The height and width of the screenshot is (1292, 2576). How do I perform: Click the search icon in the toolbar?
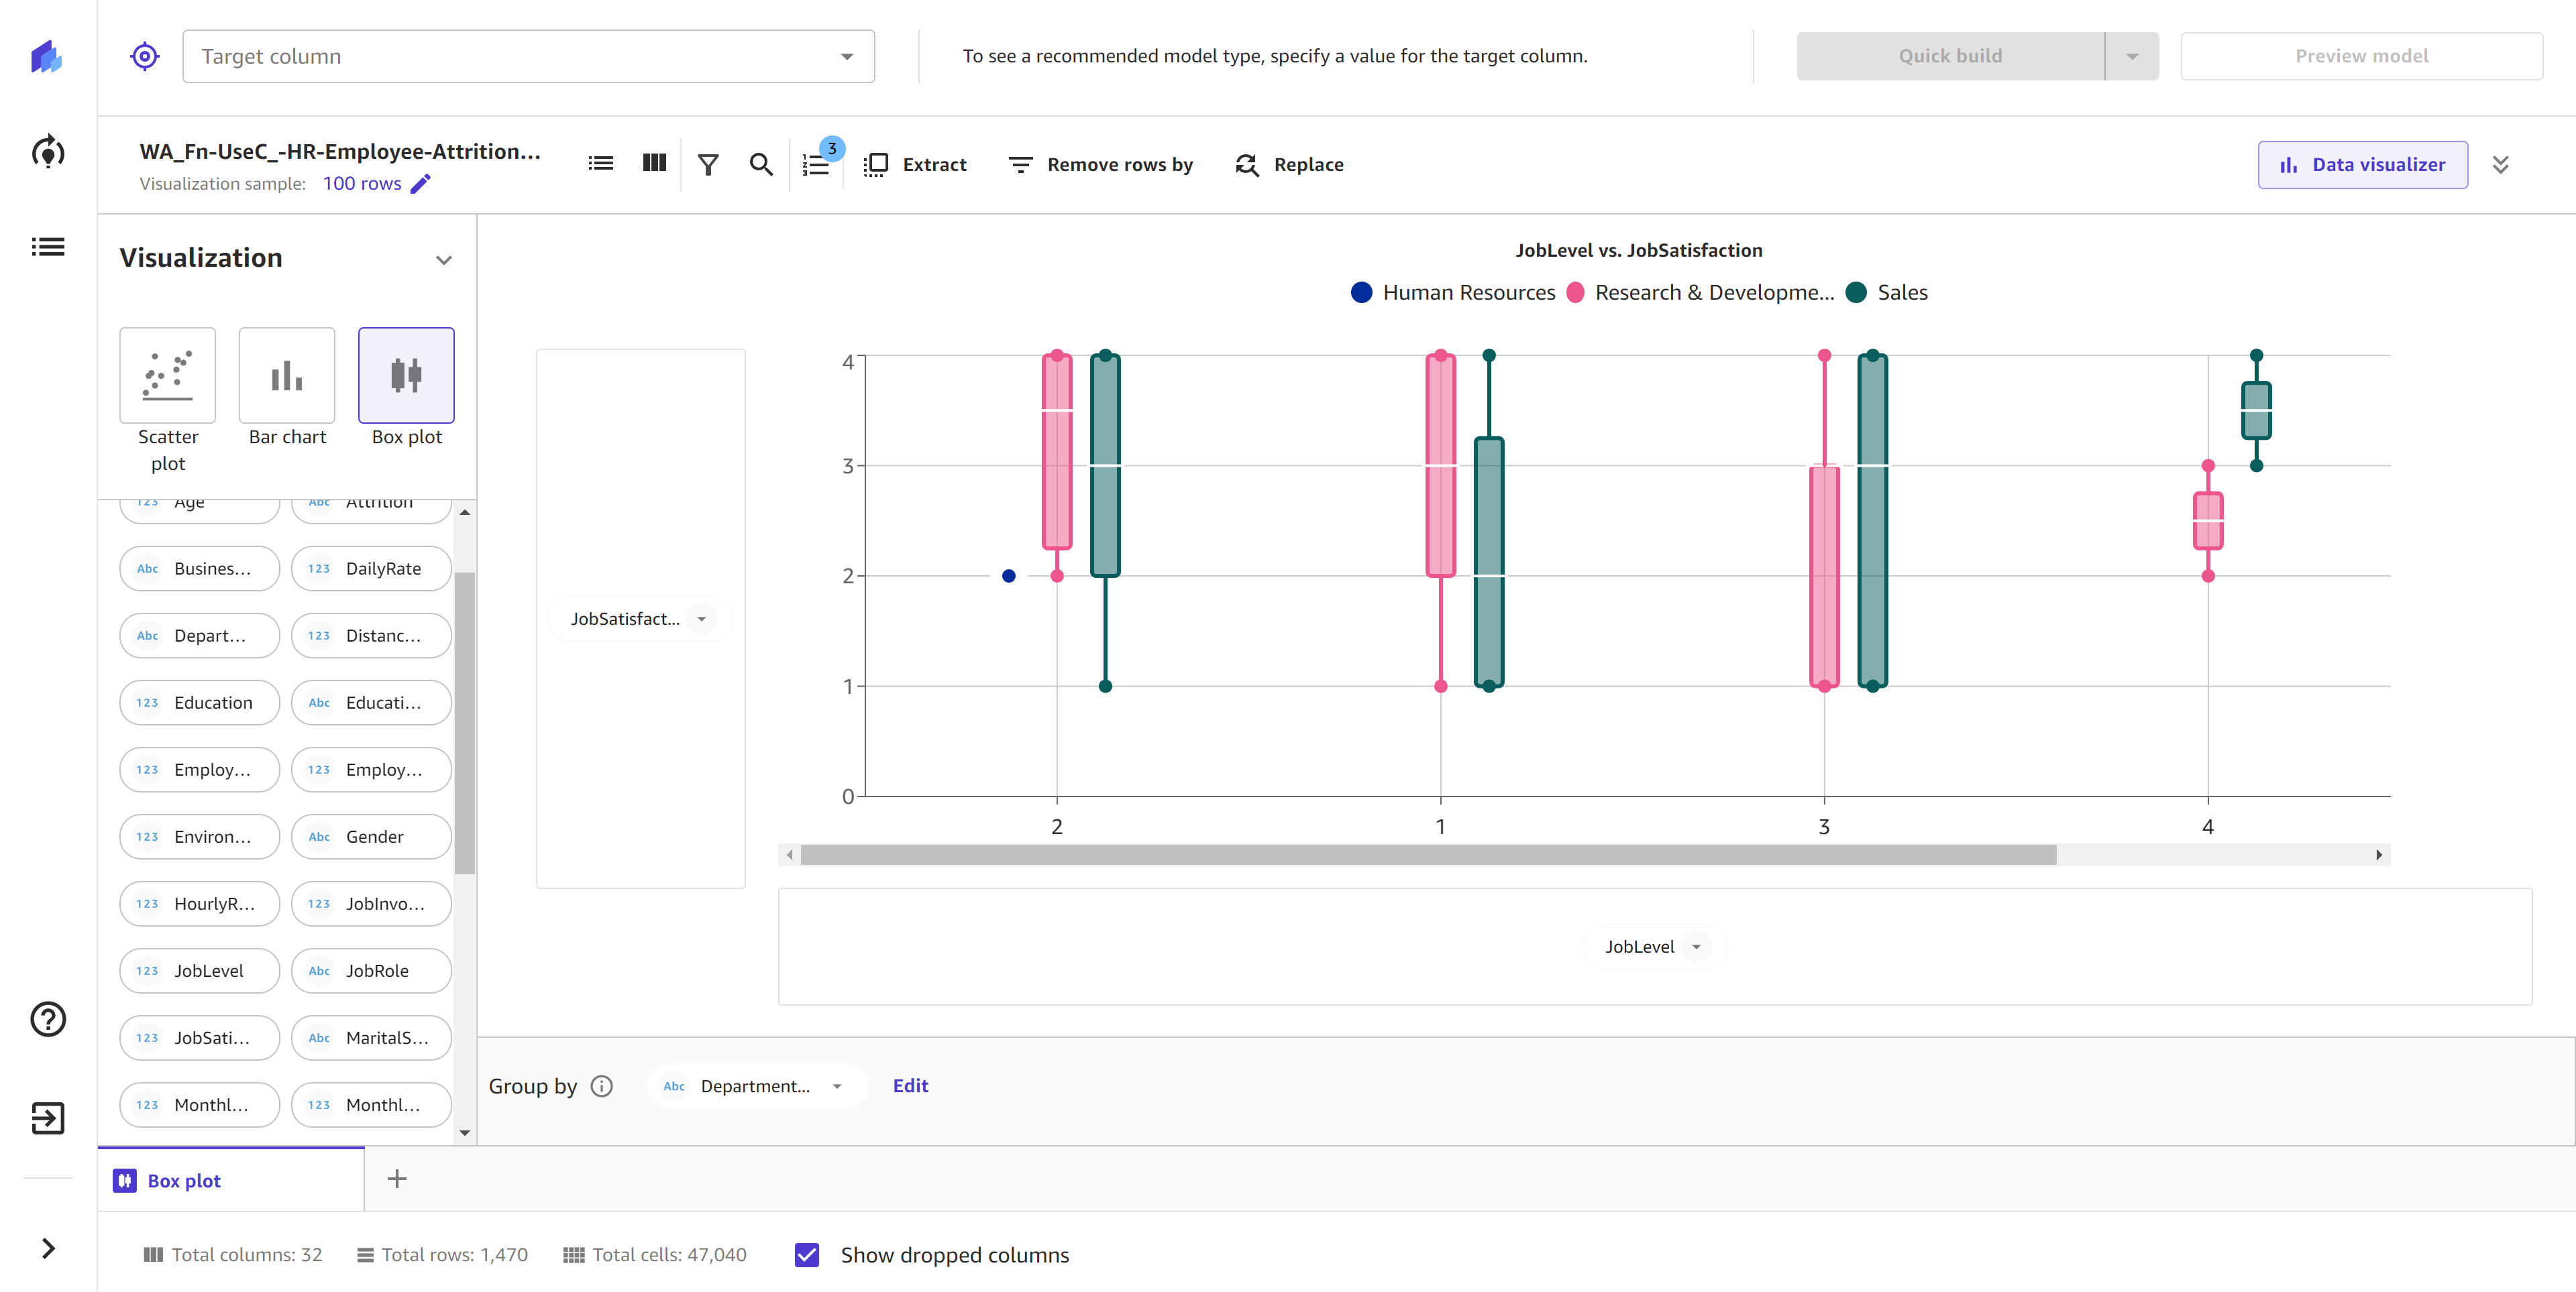760,163
